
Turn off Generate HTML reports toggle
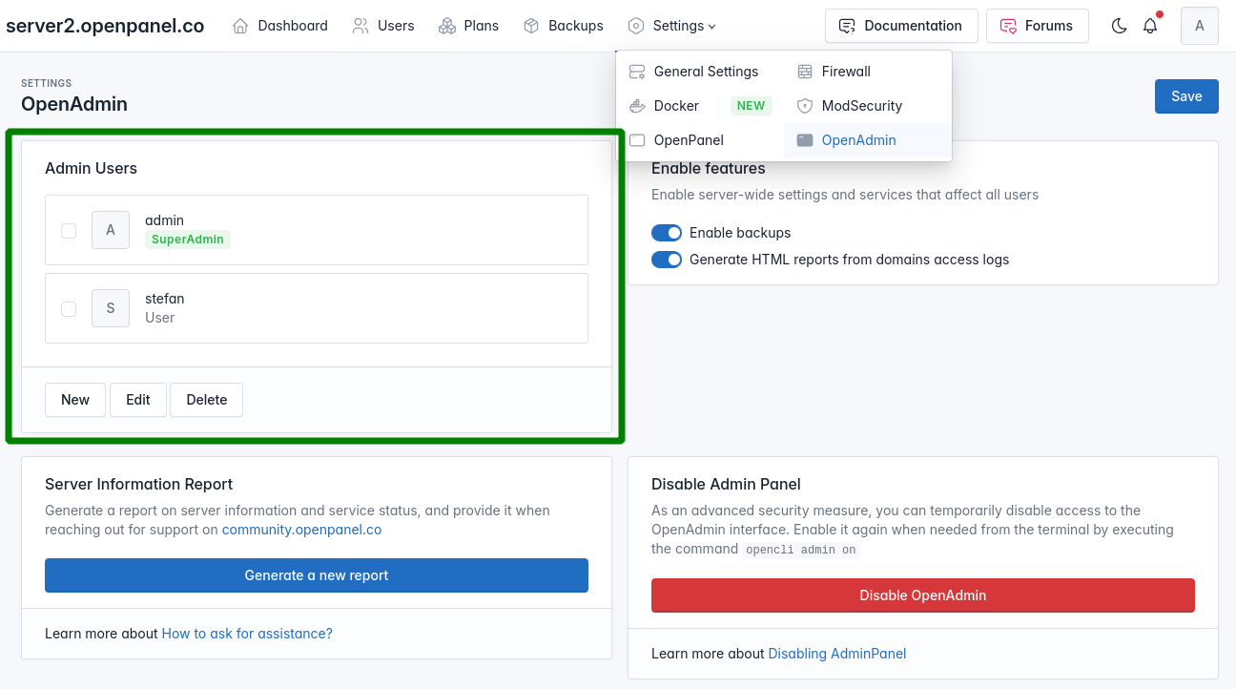pos(667,260)
